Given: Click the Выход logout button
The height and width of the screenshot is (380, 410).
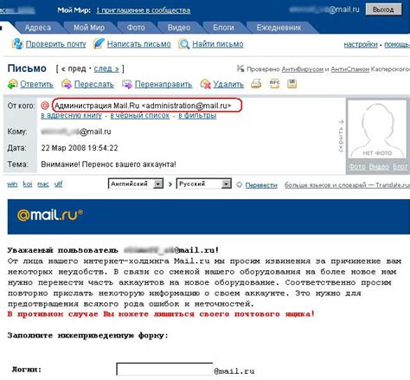Looking at the screenshot, I should tap(383, 10).
